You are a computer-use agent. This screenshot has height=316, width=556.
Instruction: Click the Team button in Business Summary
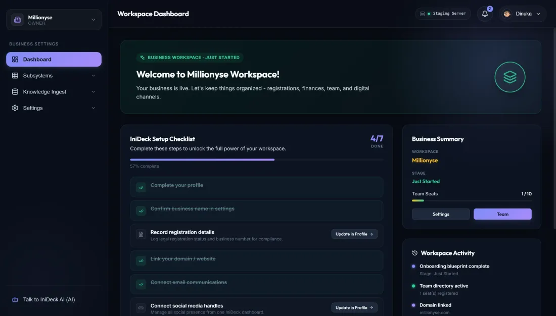point(502,214)
